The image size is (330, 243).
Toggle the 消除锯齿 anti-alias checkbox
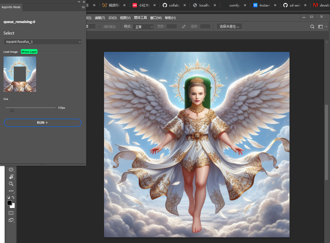100,27
